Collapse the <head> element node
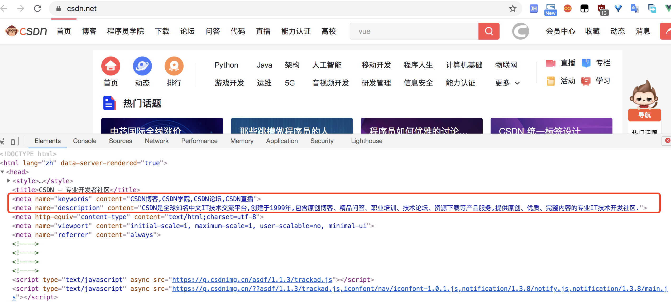The height and width of the screenshot is (302, 671). 2,172
